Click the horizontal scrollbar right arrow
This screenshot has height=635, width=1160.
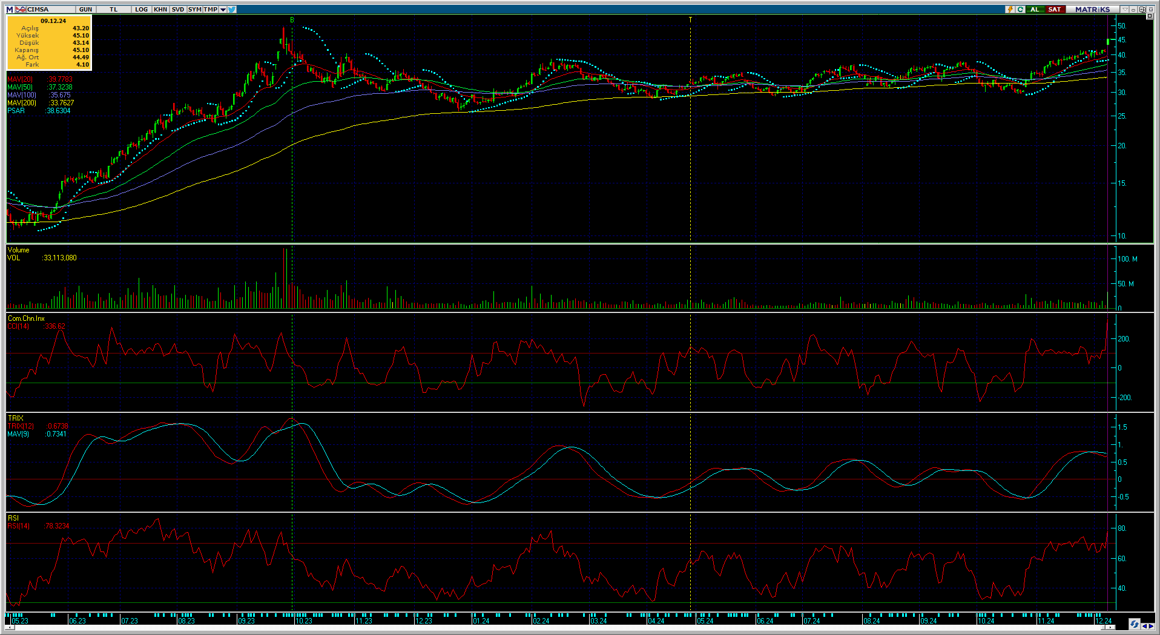(1110, 627)
